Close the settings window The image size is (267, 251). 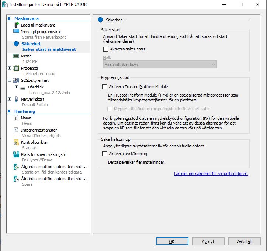pos(258,4)
